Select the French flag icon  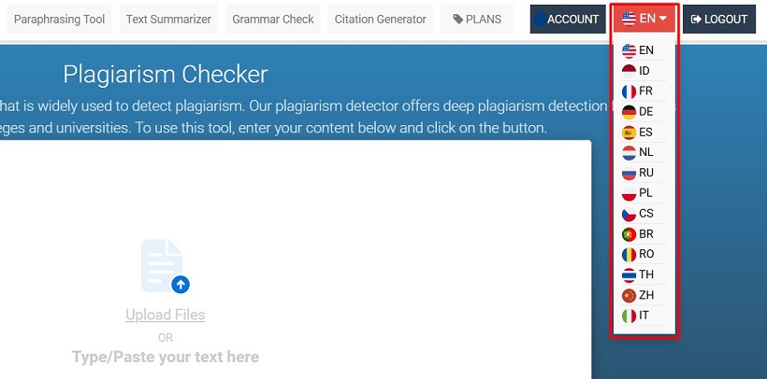630,91
